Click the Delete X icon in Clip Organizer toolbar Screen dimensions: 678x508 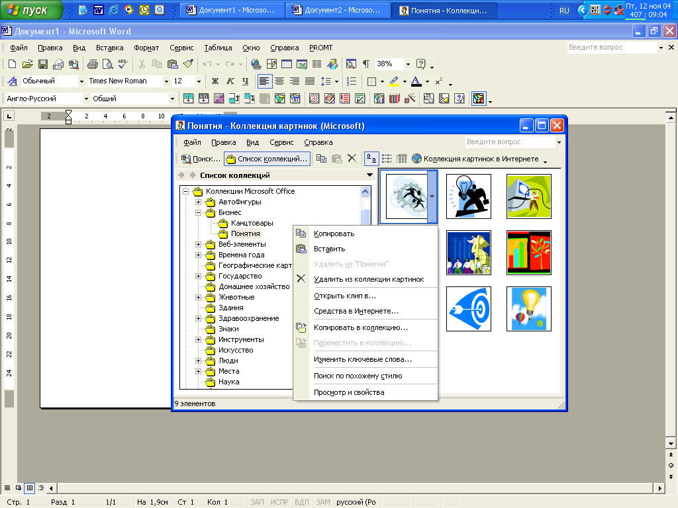[352, 159]
